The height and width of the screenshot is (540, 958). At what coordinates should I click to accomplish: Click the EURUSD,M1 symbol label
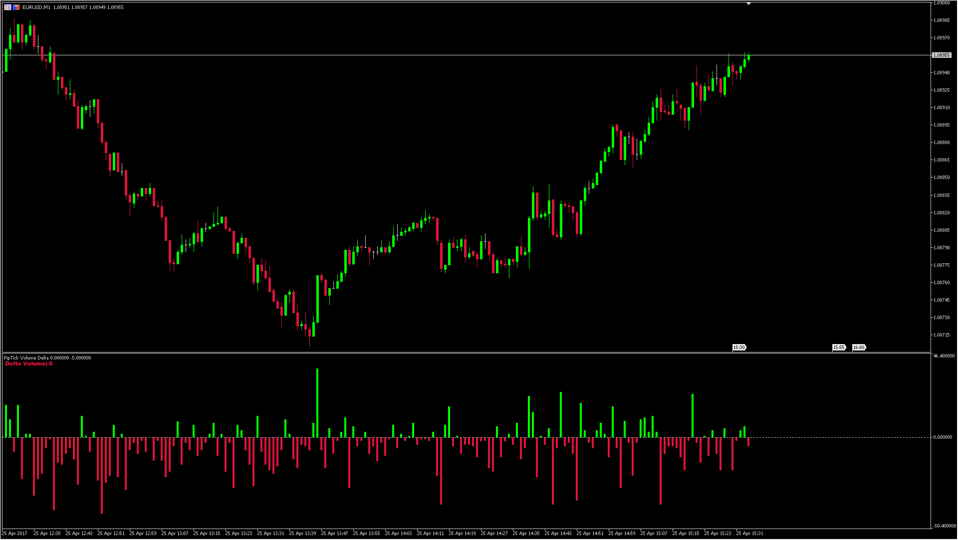(36, 7)
